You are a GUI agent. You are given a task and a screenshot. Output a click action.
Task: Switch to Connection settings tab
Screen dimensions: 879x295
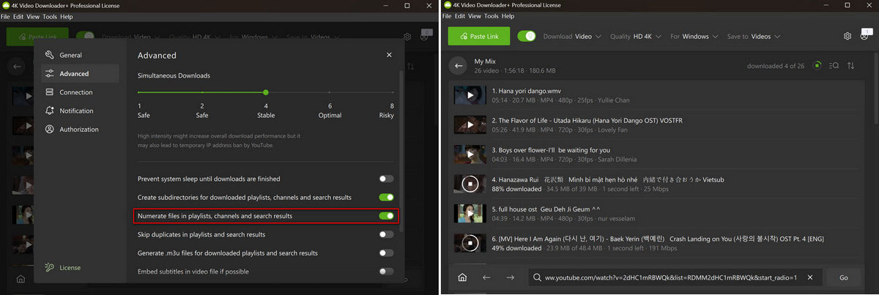(81, 92)
